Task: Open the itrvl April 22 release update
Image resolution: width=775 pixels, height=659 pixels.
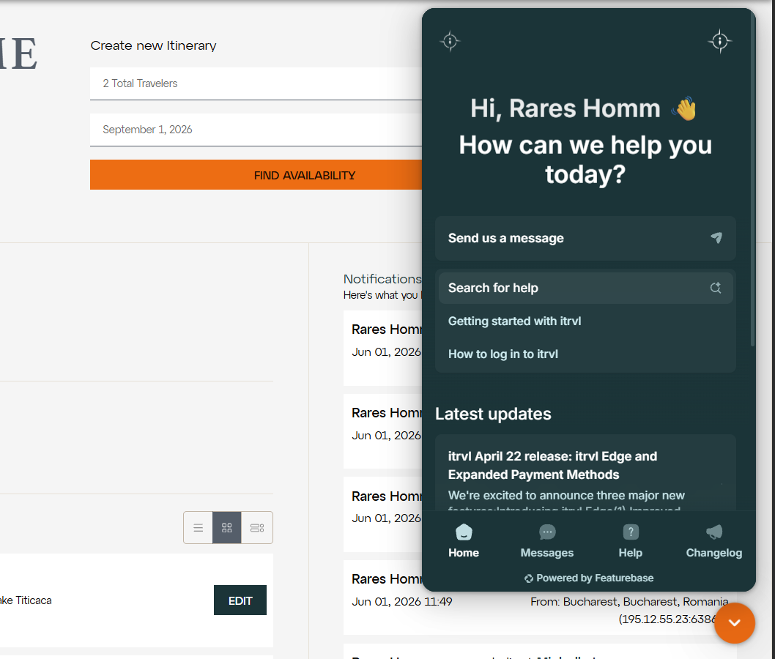Action: [x=585, y=473]
